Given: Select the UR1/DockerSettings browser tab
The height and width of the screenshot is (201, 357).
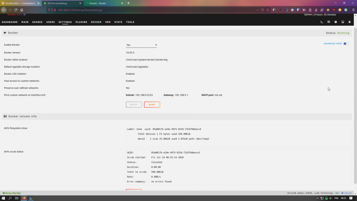Looking at the screenshot, I should pyautogui.click(x=62, y=3).
